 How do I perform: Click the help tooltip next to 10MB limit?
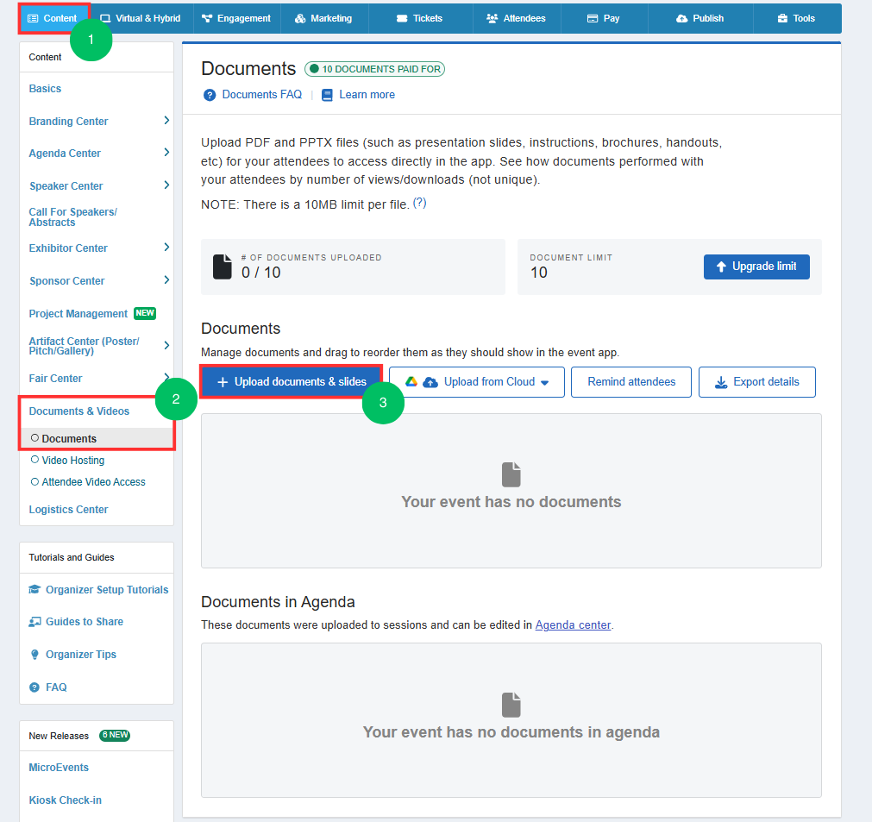(419, 204)
